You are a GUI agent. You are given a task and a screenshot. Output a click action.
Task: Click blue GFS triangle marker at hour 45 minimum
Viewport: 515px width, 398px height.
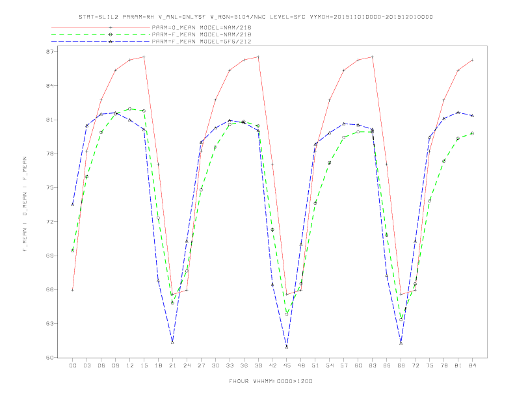[287, 347]
